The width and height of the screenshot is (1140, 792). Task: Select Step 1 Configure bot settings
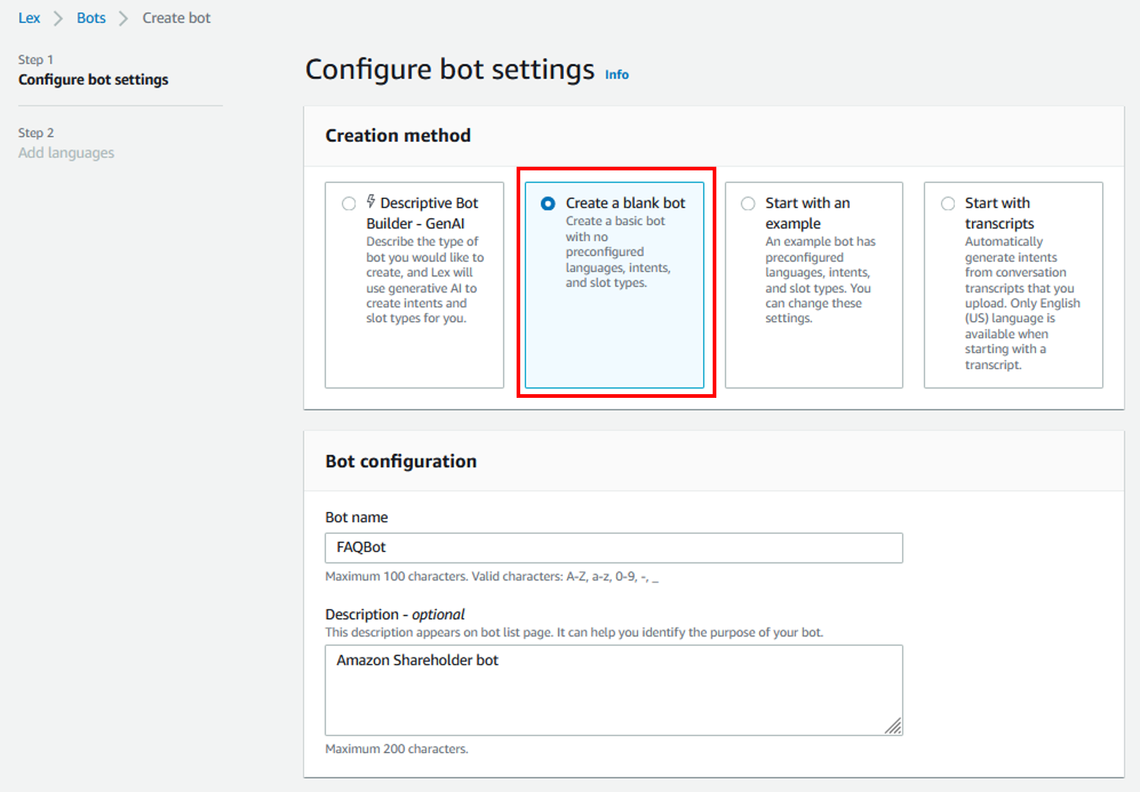tap(93, 70)
